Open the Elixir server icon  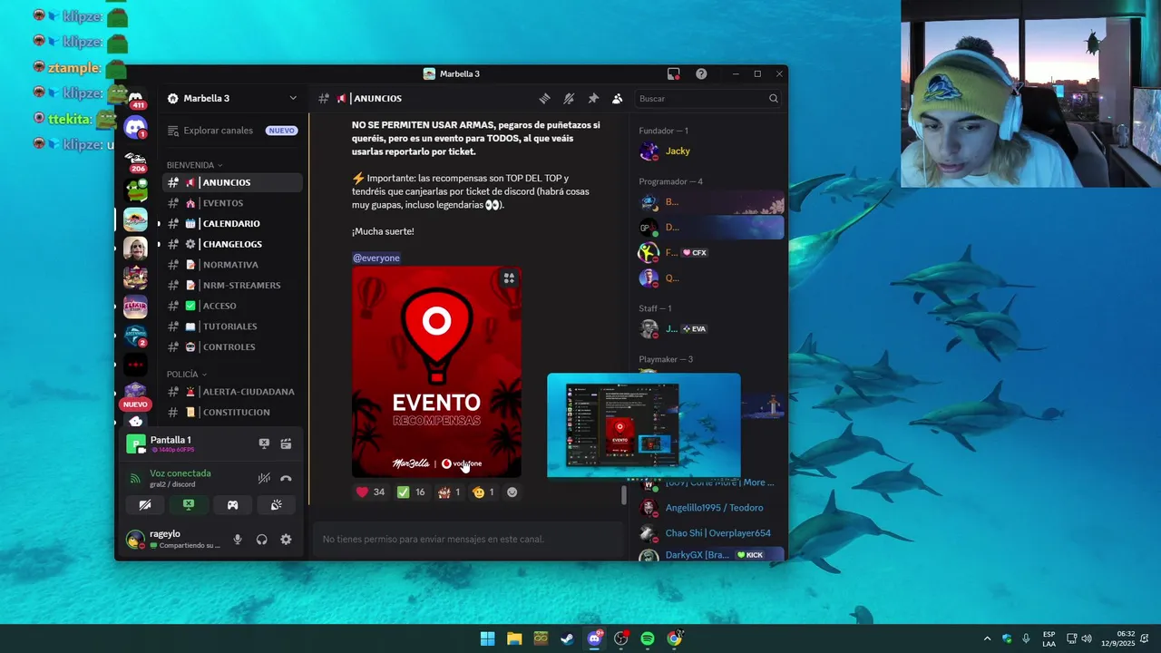tap(135, 307)
